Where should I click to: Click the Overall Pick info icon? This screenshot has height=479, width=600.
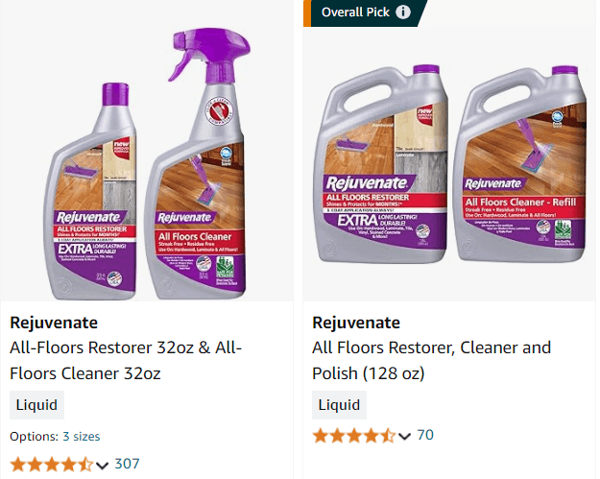(x=403, y=12)
